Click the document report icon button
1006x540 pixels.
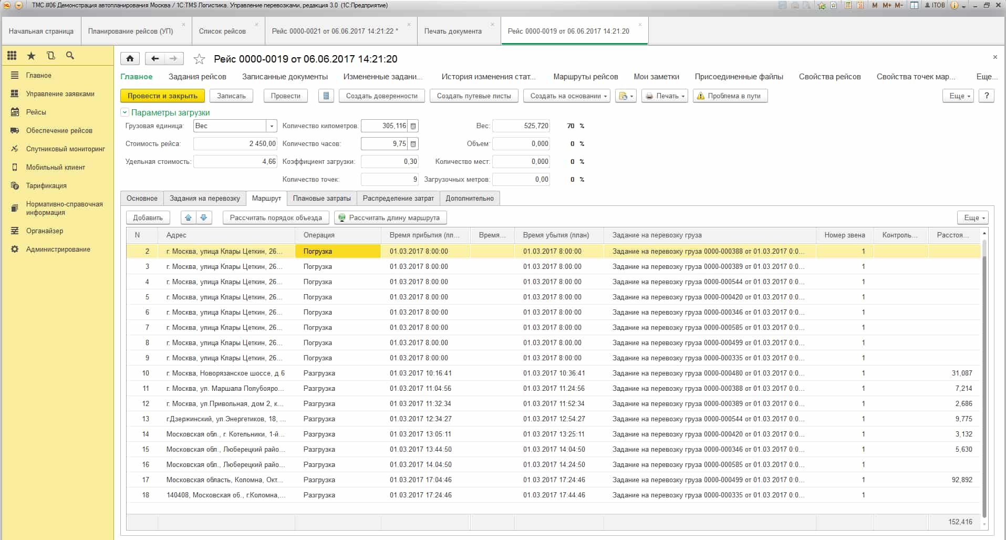click(326, 96)
